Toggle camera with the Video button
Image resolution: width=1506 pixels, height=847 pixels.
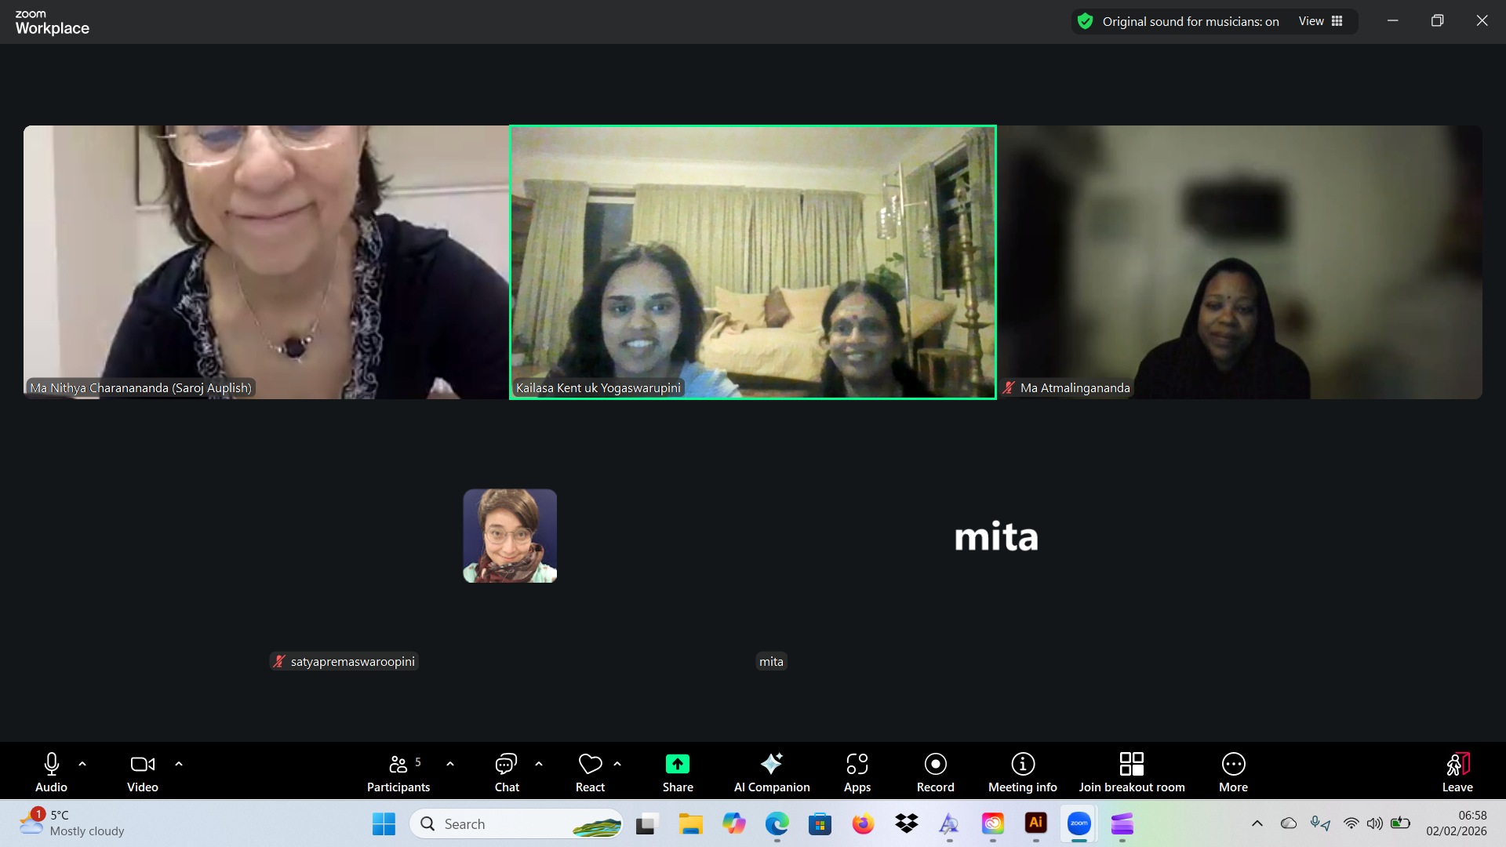coord(142,764)
